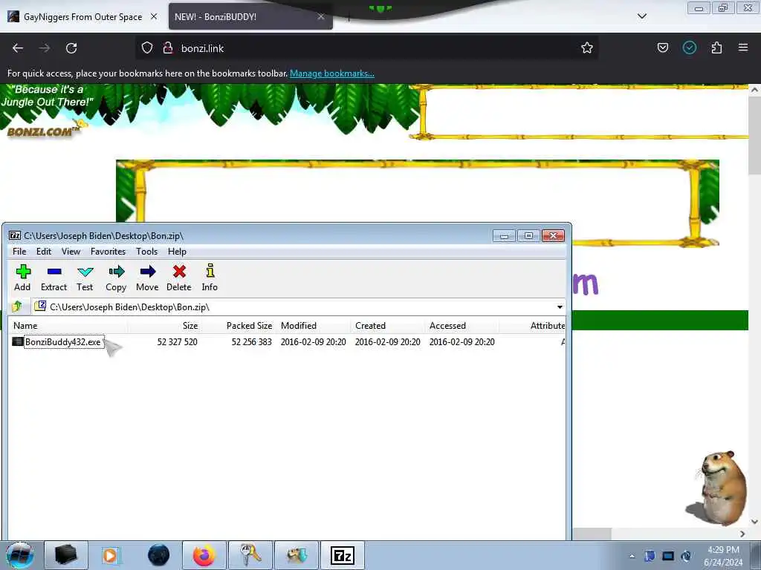Click the Save to Pocket icon
The image size is (761, 570).
(x=663, y=48)
